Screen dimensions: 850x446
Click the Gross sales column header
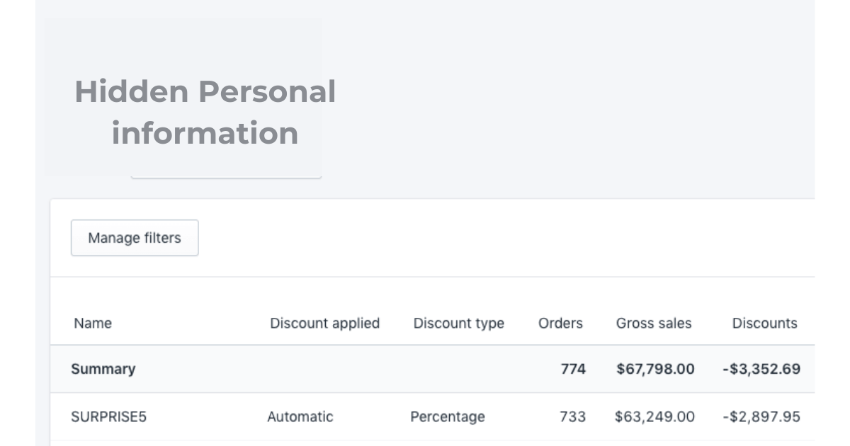pos(653,324)
